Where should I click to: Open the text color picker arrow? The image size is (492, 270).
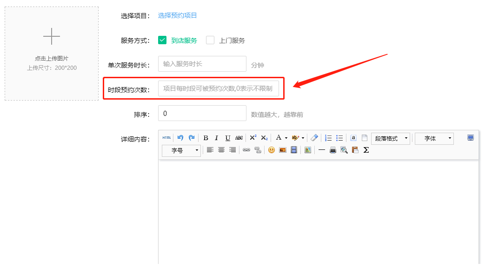coord(286,138)
